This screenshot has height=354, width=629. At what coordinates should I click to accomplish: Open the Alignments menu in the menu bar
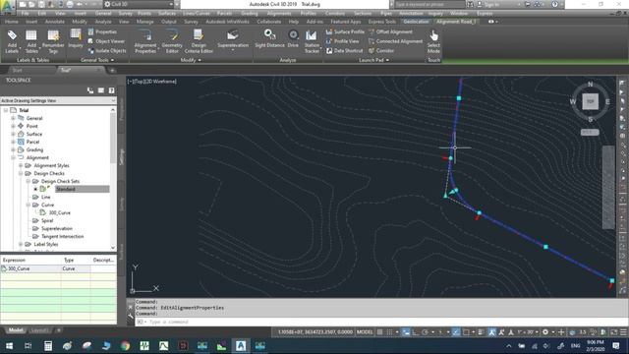pyautogui.click(x=279, y=13)
